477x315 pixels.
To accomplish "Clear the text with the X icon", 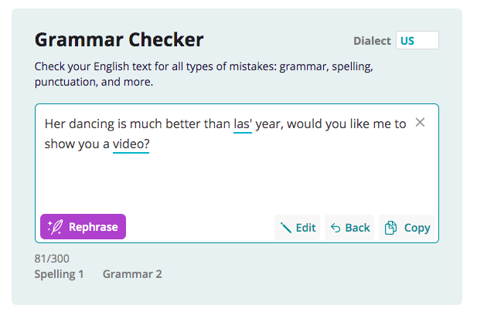I will 420,123.
